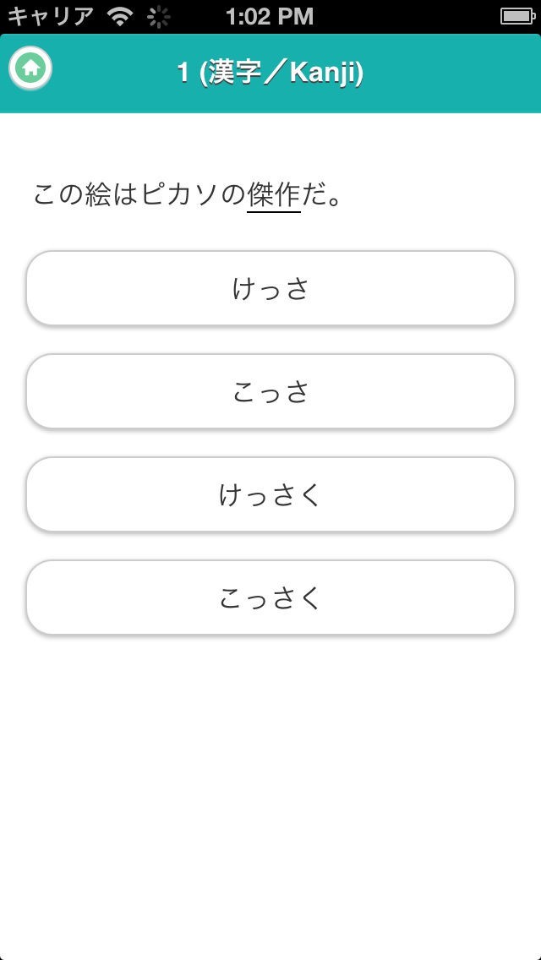Tap the underlined word 傑作
The image size is (541, 960).
pyautogui.click(x=274, y=195)
